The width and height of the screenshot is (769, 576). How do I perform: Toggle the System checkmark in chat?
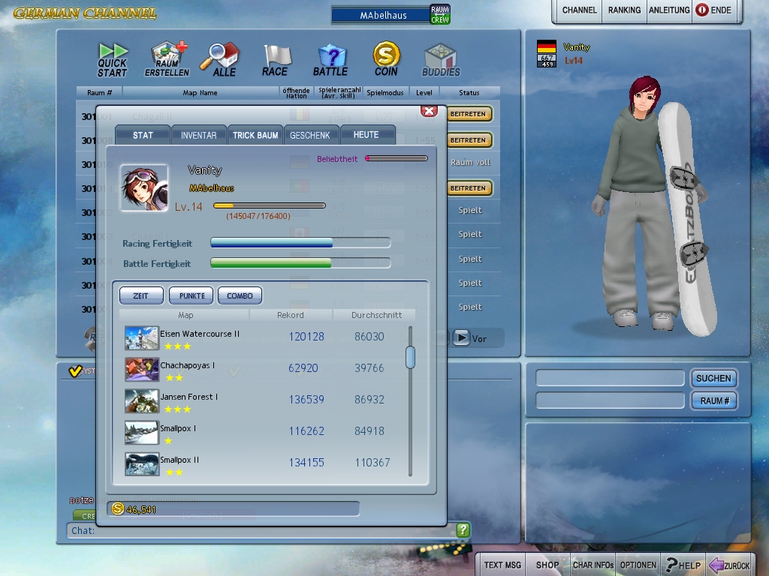tap(75, 371)
